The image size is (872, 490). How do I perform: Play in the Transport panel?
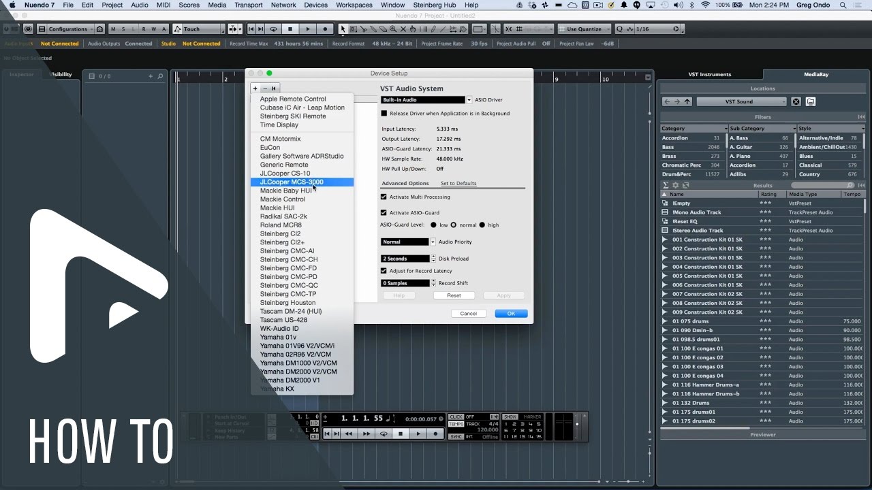418,434
